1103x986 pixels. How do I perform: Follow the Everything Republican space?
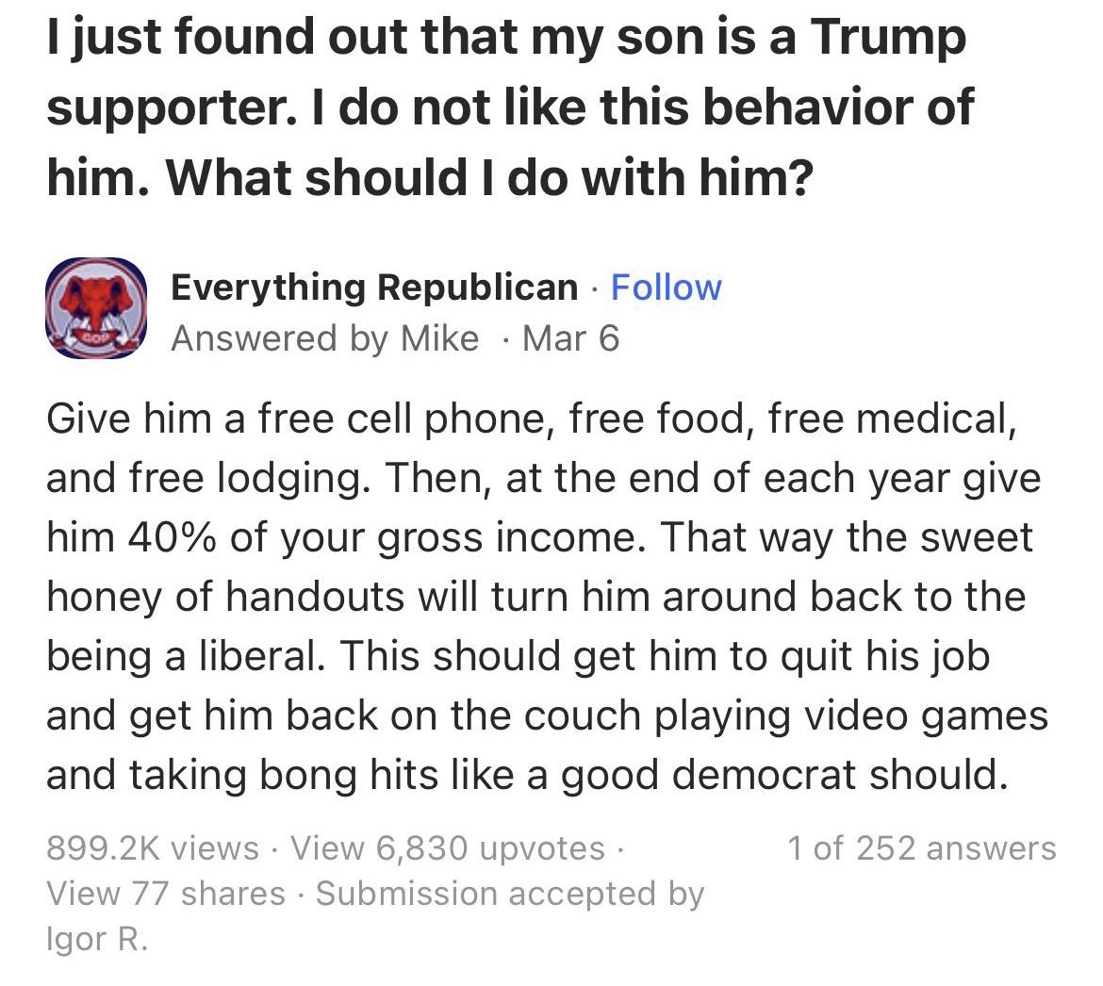(667, 288)
